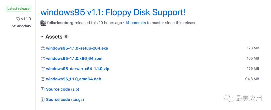The width and height of the screenshot is (271, 110).
Task: Click the package icon beside windows95-darwin-x64-1.1.0.zip
Action: pyautogui.click(x=43, y=69)
